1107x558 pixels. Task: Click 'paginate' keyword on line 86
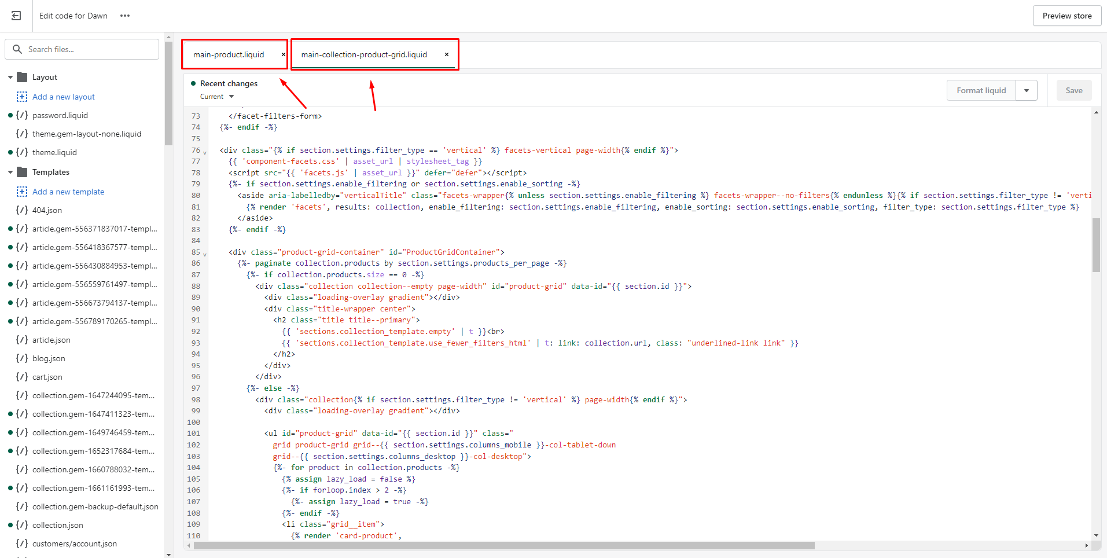[273, 263]
